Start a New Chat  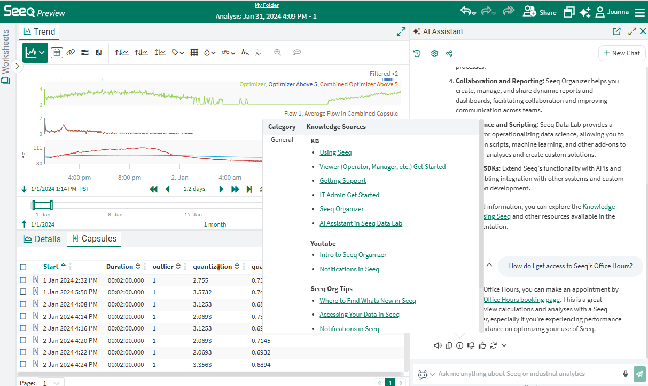(x=622, y=53)
